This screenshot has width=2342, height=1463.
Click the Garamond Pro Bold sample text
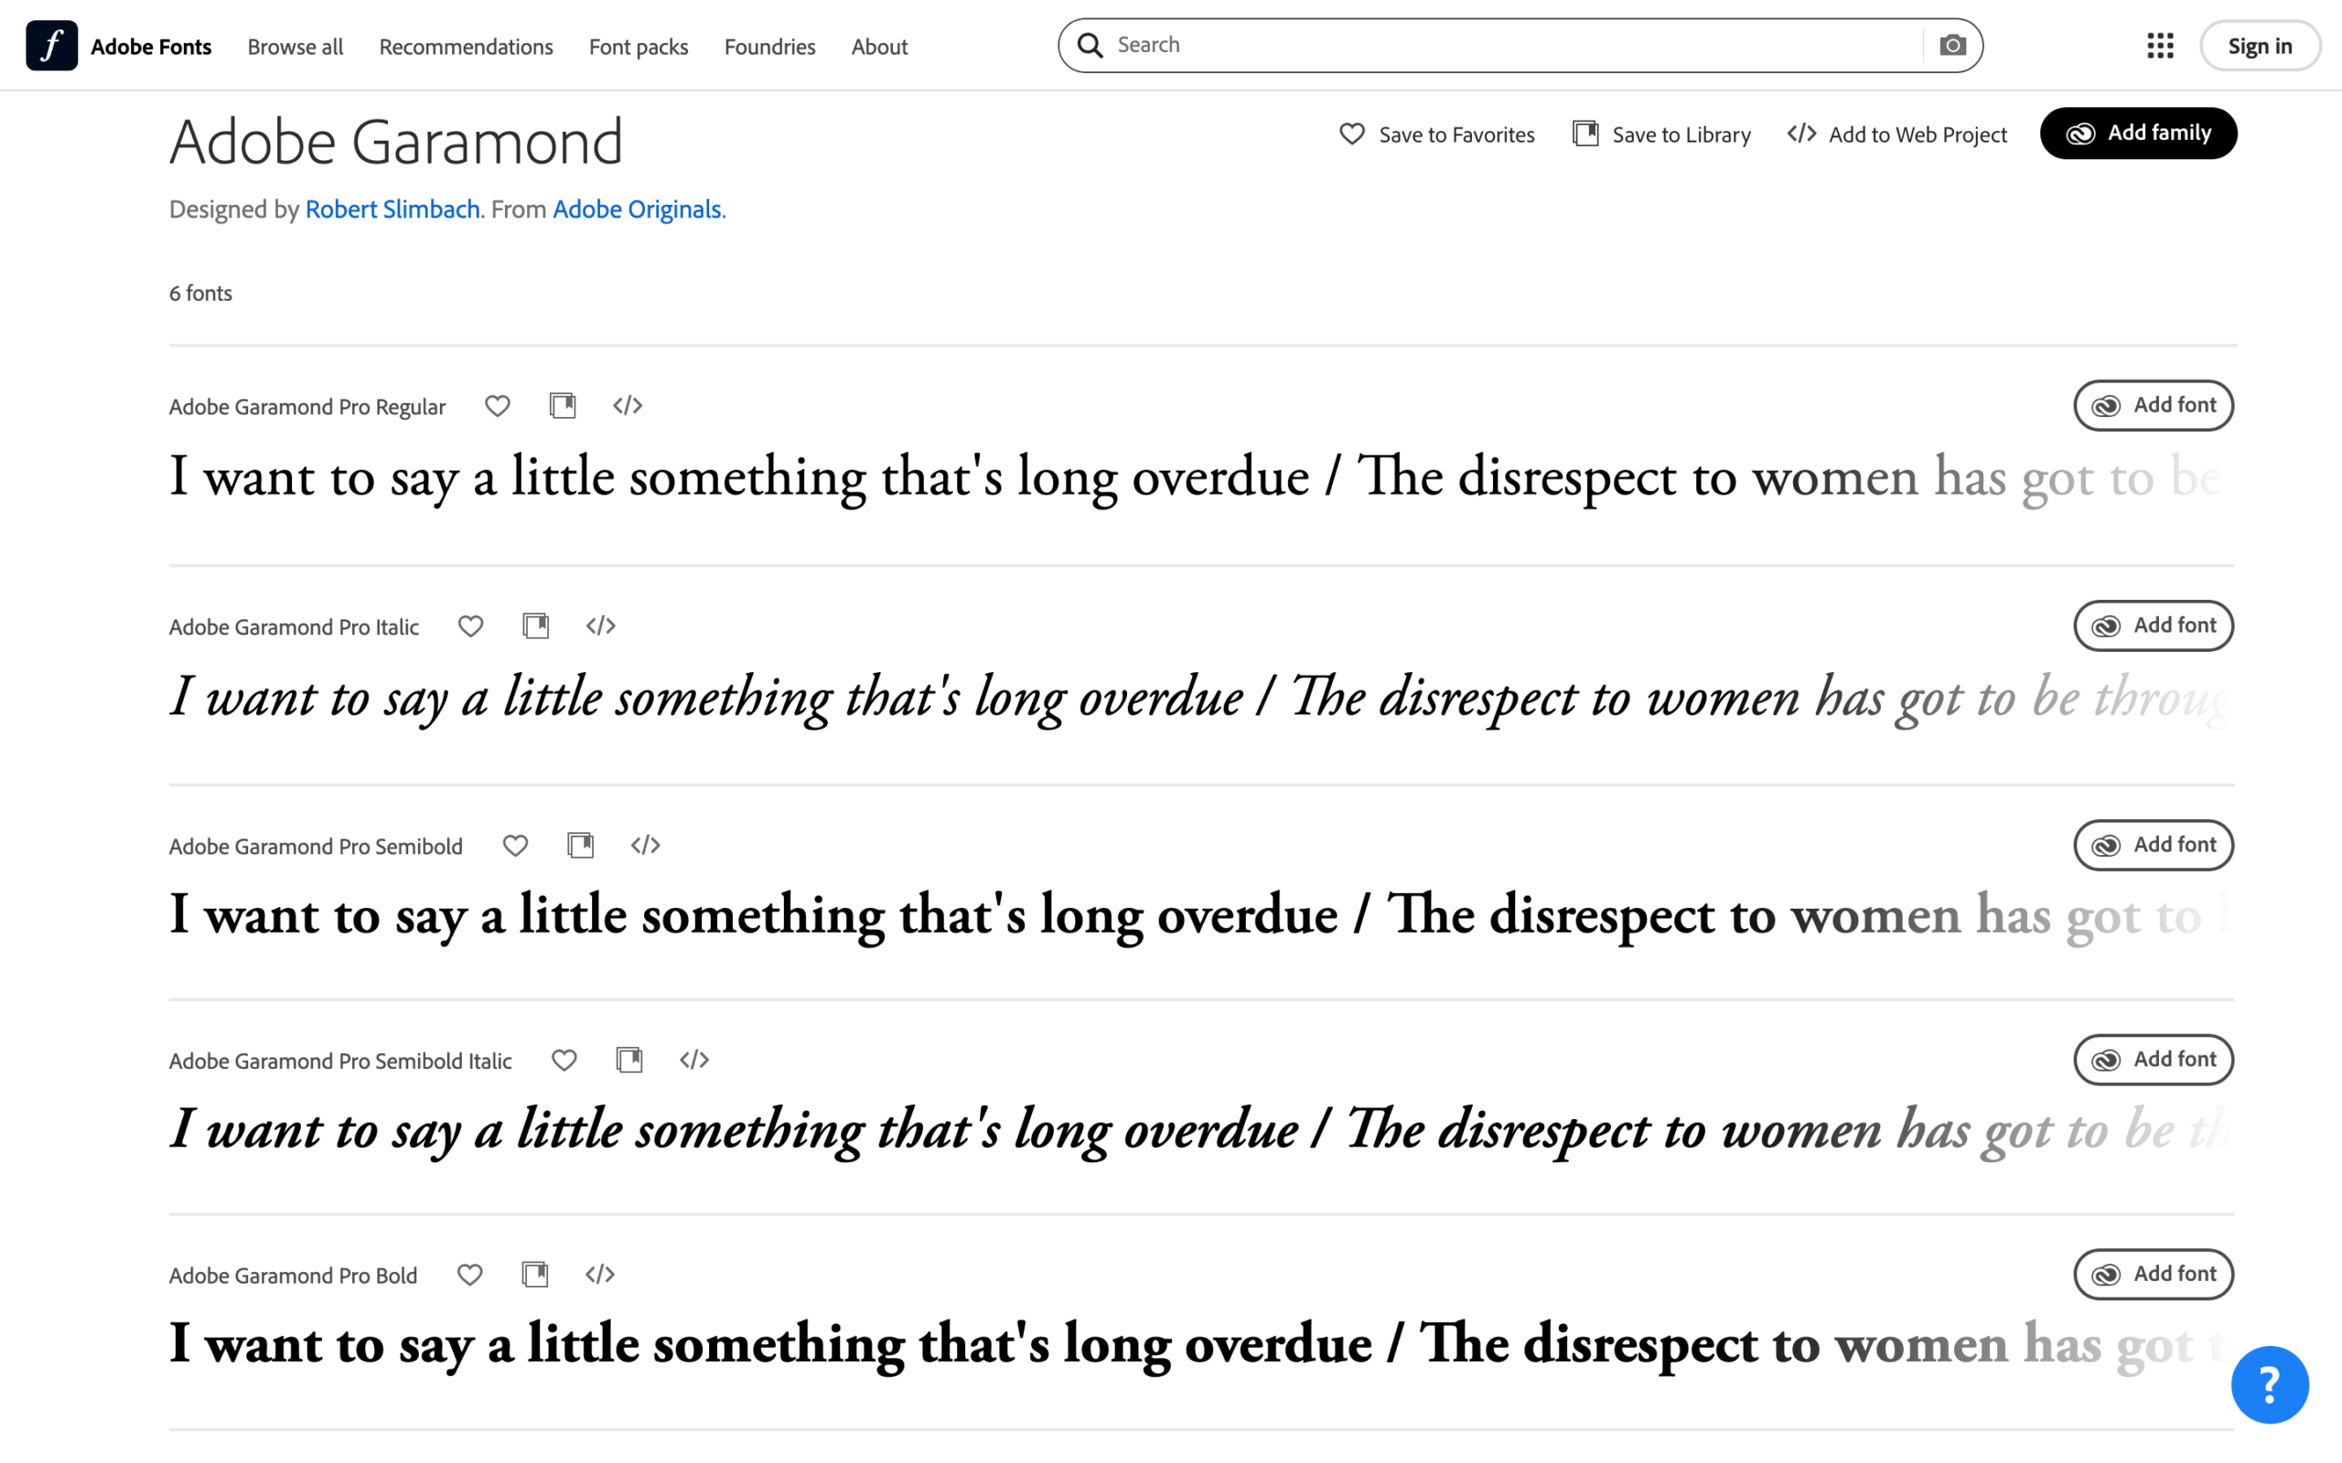click(x=1200, y=1345)
